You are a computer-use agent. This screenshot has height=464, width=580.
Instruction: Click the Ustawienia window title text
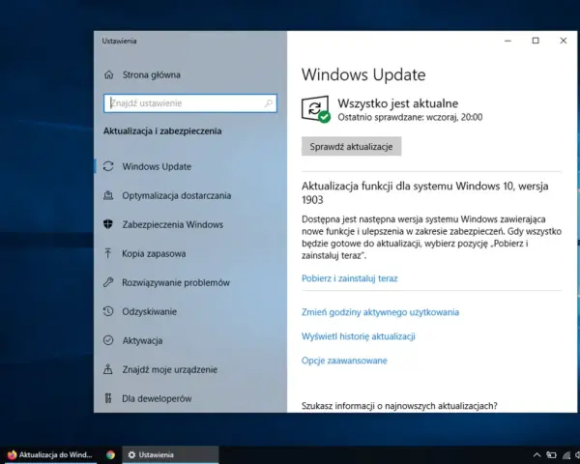click(119, 41)
